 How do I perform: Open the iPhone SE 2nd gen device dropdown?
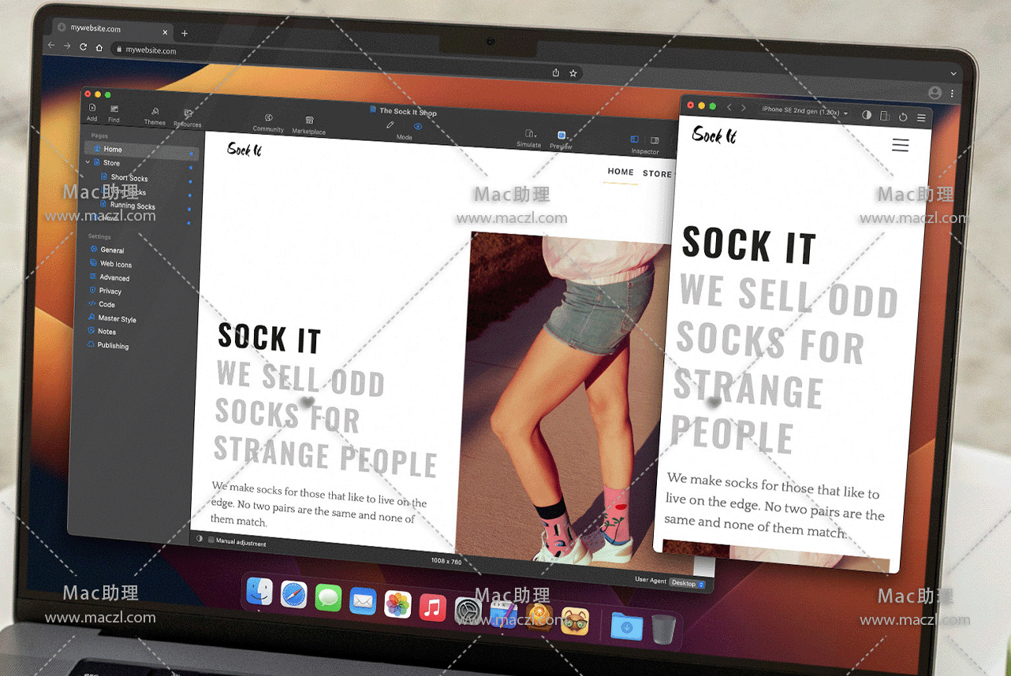coord(804,111)
